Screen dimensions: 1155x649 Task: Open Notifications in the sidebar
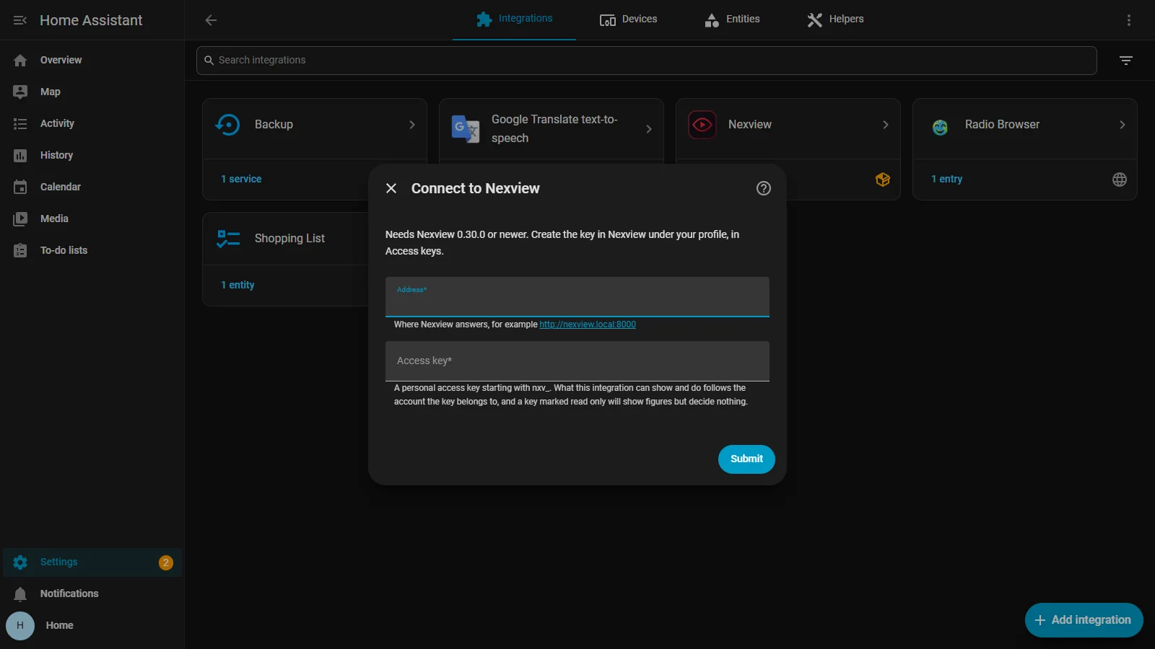click(92, 593)
